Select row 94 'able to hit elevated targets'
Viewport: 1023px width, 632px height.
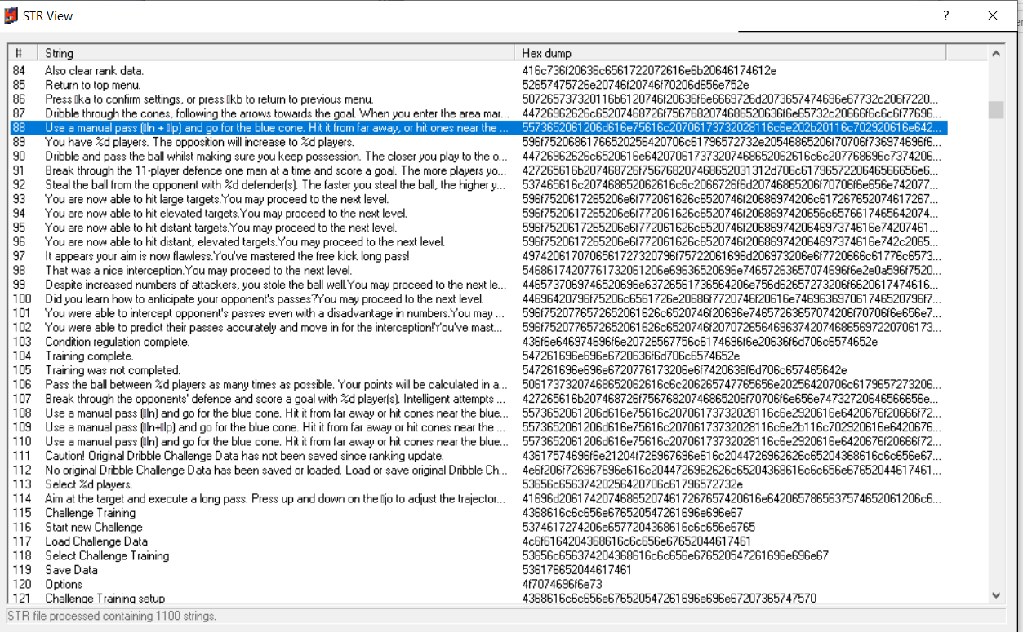(478, 214)
